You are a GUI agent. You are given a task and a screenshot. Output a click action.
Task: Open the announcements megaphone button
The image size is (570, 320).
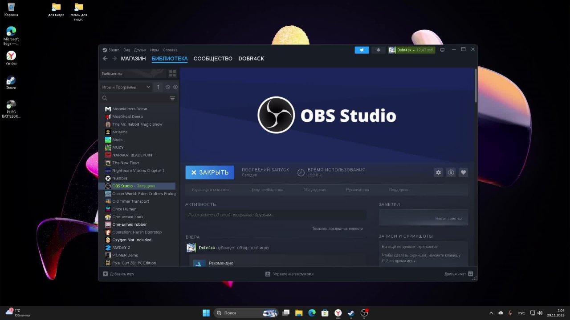coord(362,50)
